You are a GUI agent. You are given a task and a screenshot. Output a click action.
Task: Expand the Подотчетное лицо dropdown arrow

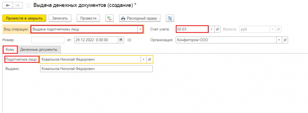pyautogui.click(x=143, y=59)
